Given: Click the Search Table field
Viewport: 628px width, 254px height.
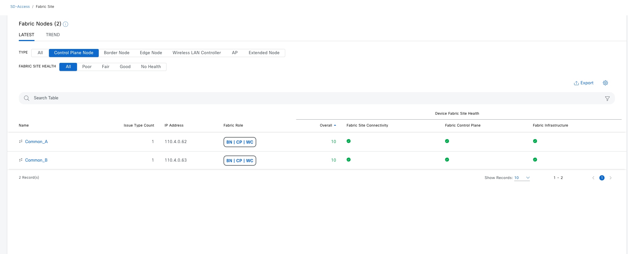Looking at the screenshot, I should (x=174, y=98).
